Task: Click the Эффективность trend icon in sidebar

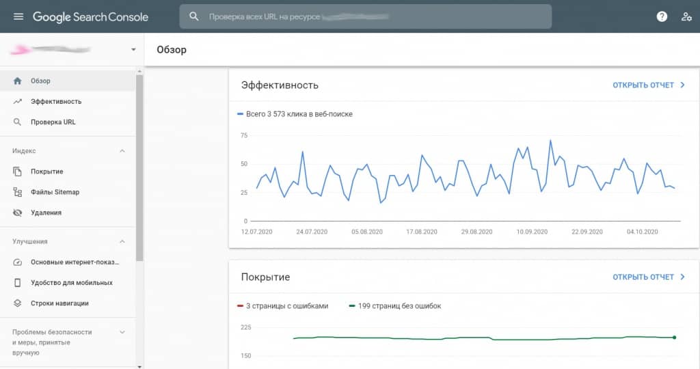Action: 18,101
